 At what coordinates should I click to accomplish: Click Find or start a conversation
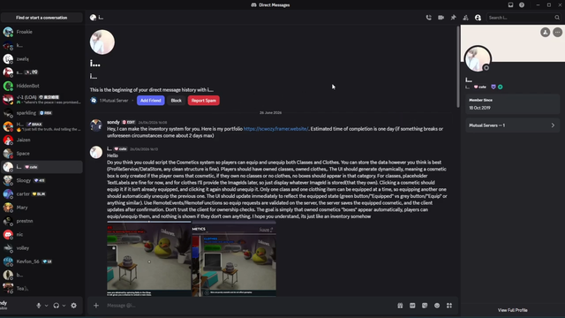pyautogui.click(x=41, y=18)
